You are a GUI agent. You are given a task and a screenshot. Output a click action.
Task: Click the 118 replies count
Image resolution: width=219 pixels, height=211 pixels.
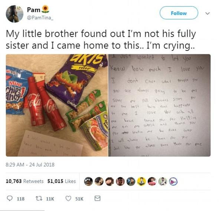point(21,199)
